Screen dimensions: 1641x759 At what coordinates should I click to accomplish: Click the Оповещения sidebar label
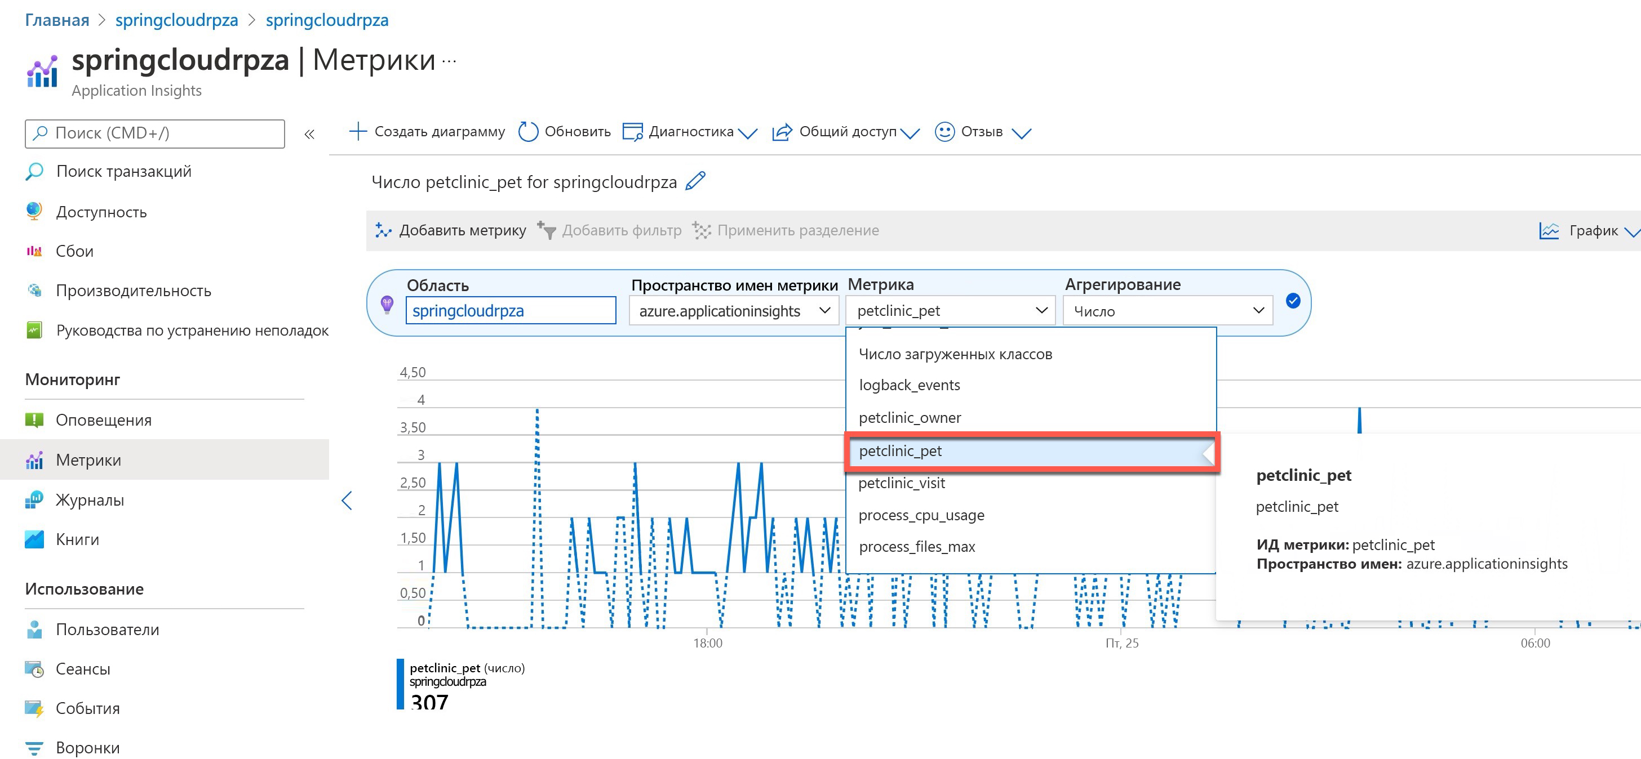point(104,420)
